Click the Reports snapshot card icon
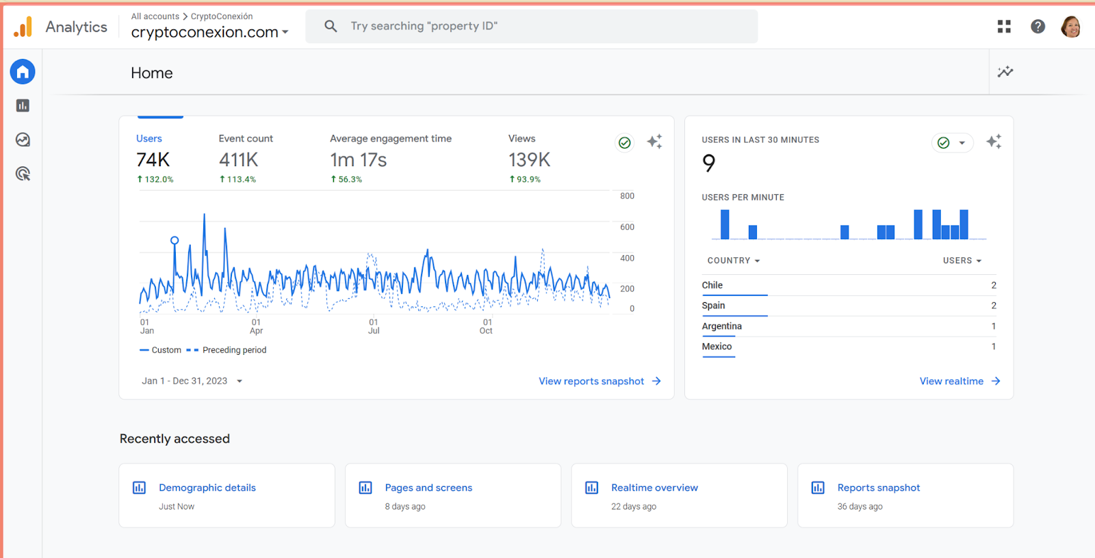1095x558 pixels. tap(818, 488)
